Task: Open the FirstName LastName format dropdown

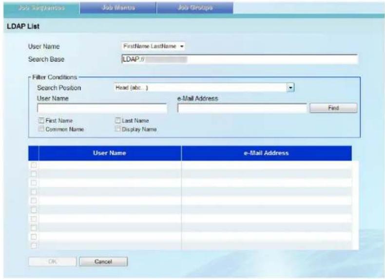Action: click(x=153, y=46)
